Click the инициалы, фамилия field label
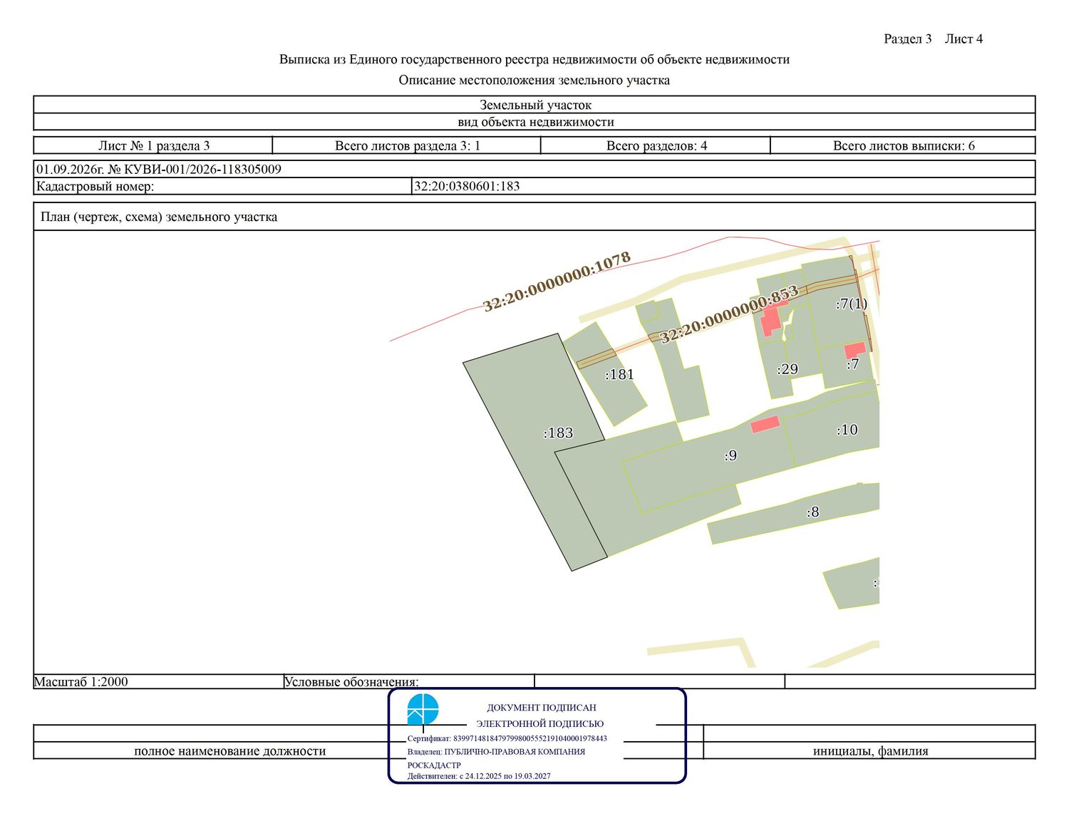The width and height of the screenshot is (1069, 826). coord(870,750)
